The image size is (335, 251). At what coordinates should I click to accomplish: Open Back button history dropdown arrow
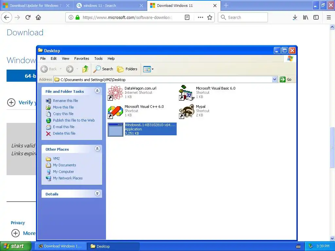pyautogui.click(x=61, y=69)
